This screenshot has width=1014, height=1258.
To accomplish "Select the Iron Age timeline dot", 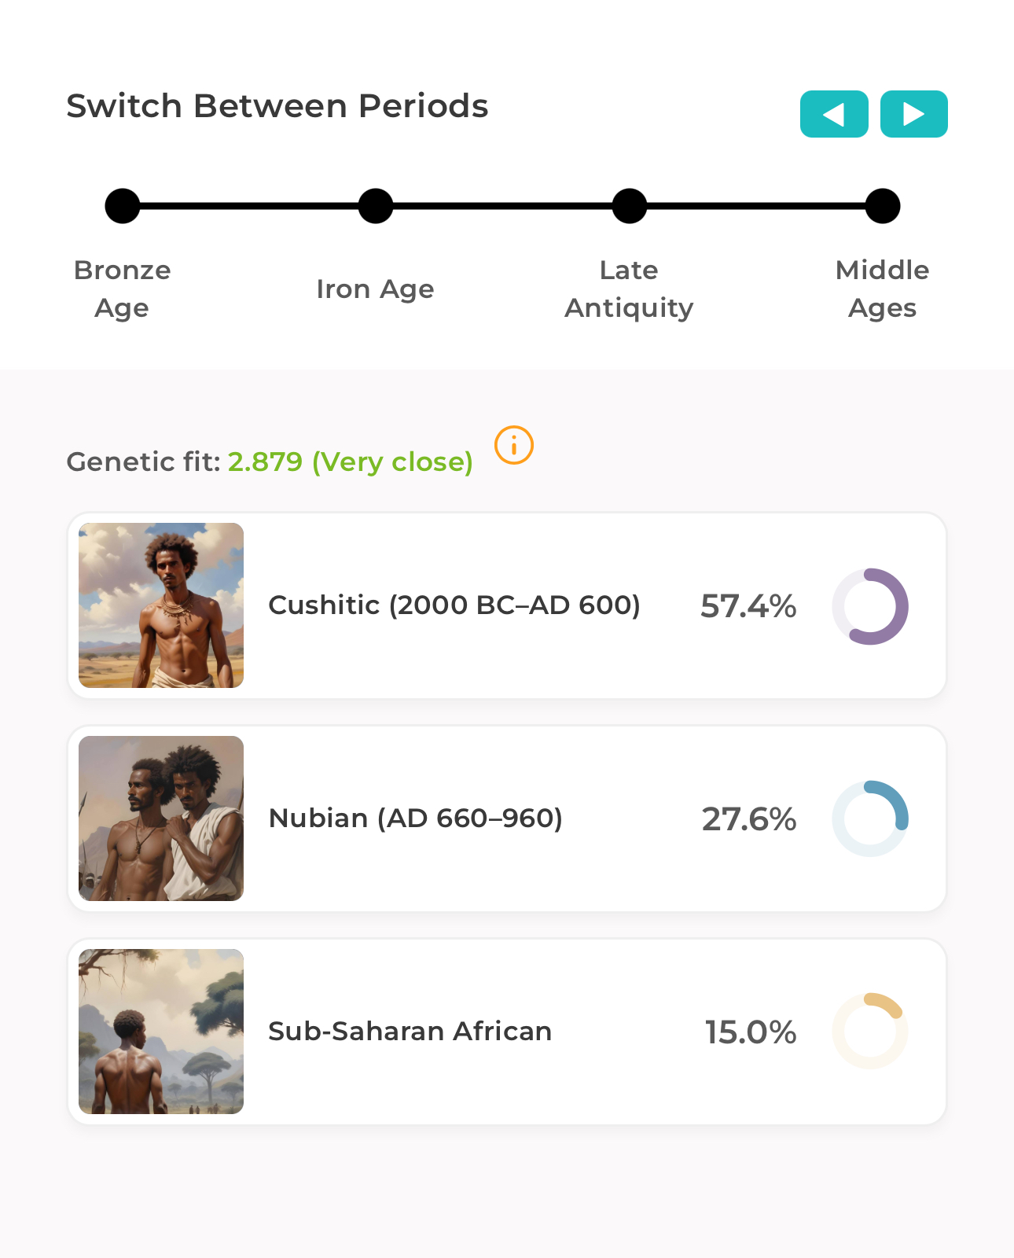I will (376, 206).
